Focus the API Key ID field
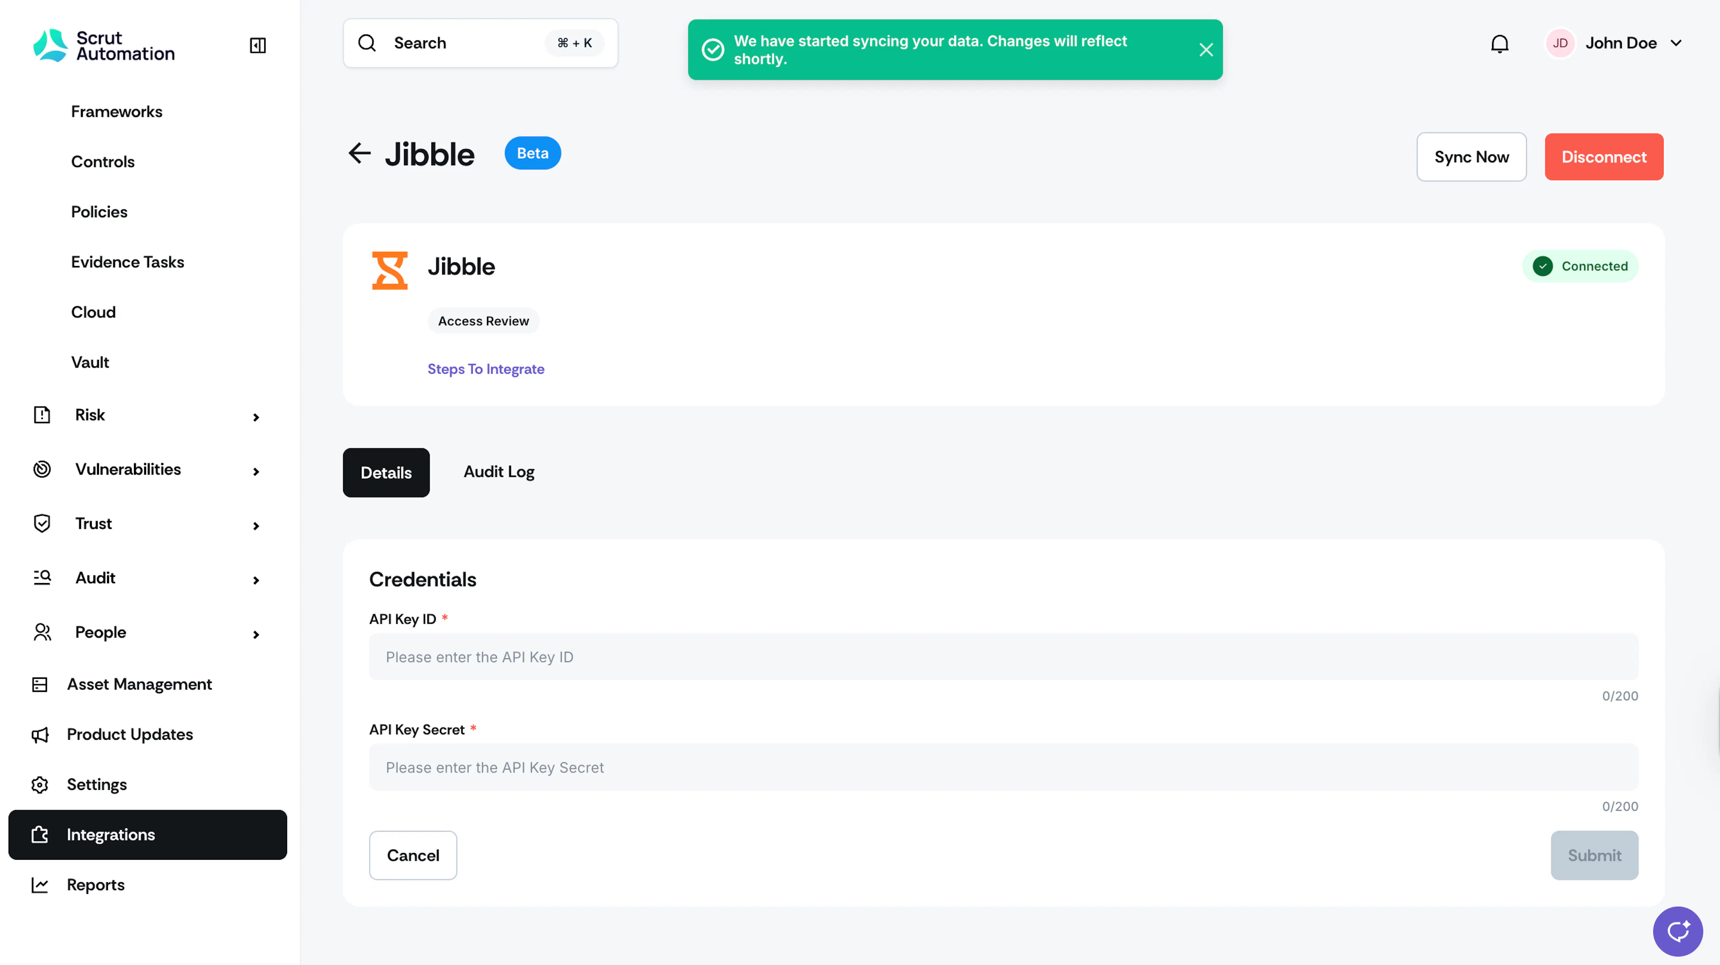1720x965 pixels. (x=1003, y=656)
